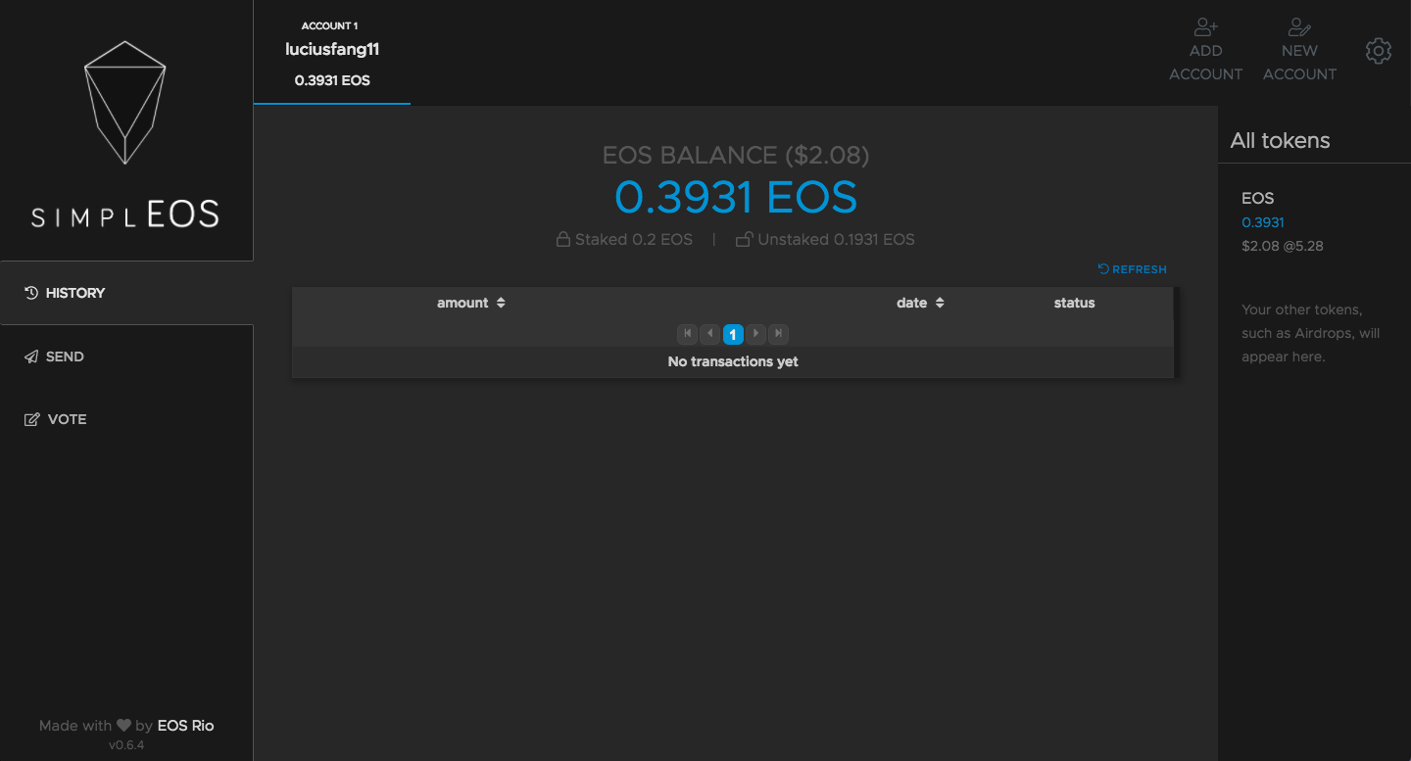Image resolution: width=1411 pixels, height=761 pixels.
Task: Click the Send paper plane icon
Action: tap(31, 357)
